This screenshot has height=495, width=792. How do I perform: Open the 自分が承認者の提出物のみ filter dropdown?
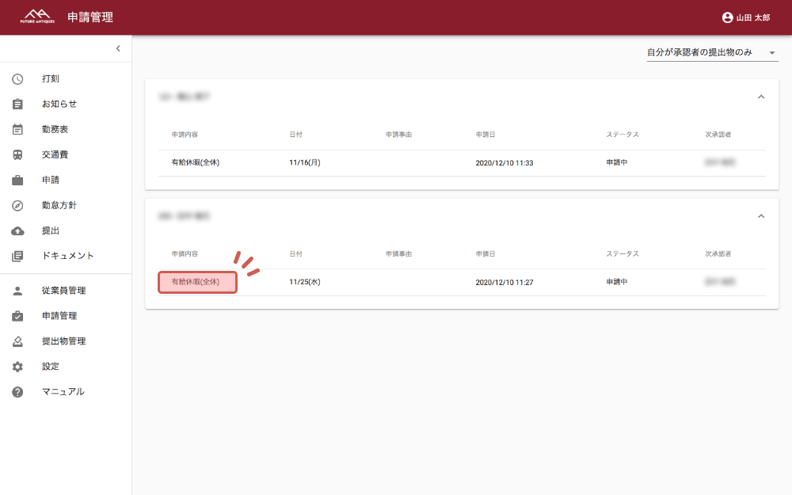coord(712,52)
